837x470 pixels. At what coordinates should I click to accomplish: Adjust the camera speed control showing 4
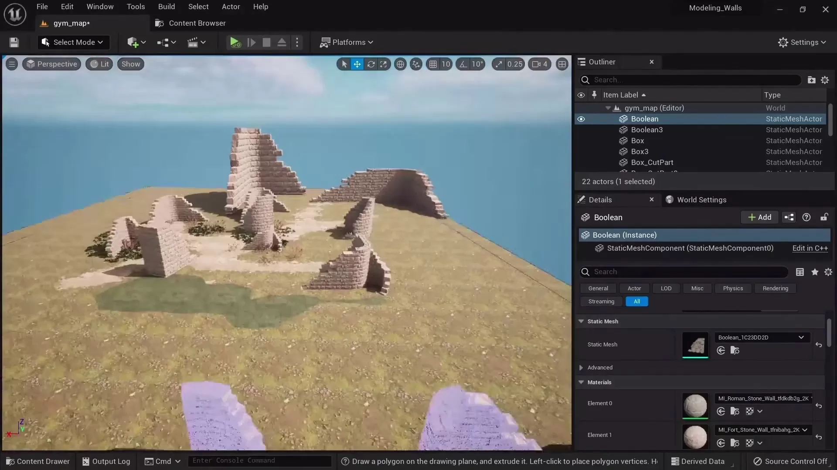[x=539, y=64]
